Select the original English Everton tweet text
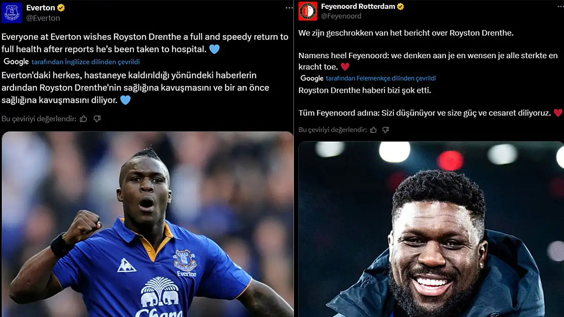This screenshot has height=317, width=564. tap(145, 43)
